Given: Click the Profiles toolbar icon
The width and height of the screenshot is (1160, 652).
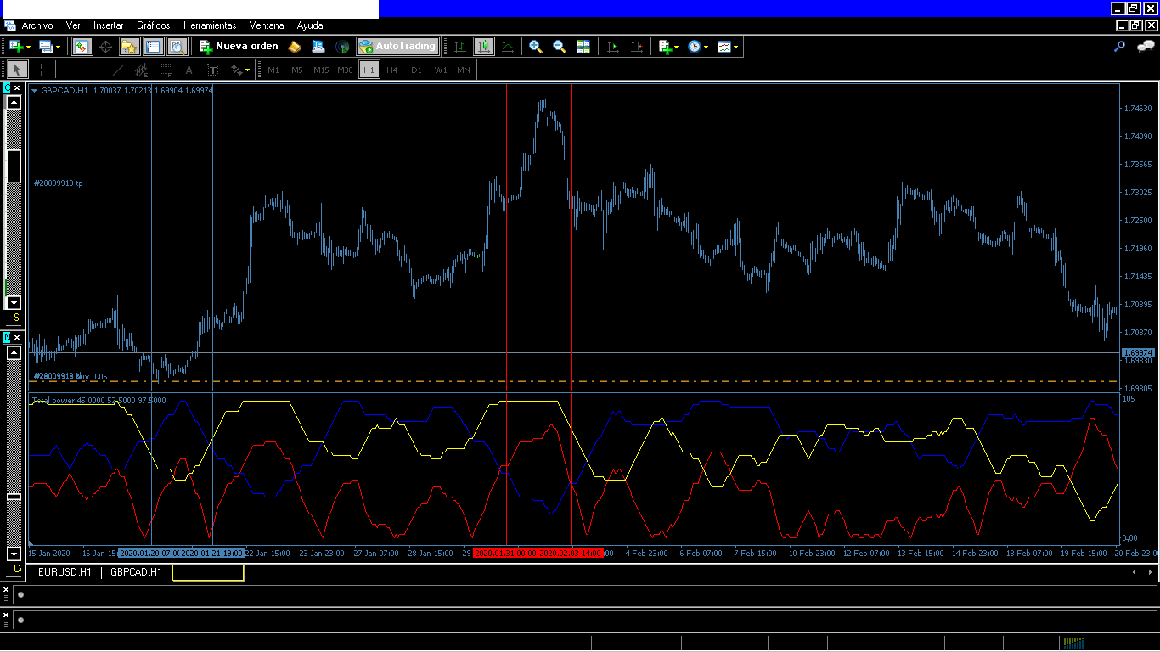Looking at the screenshot, I should 45,47.
